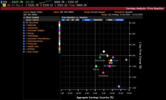
Task: Click the Consumer Staples magenta swatch
Action: 60,31
